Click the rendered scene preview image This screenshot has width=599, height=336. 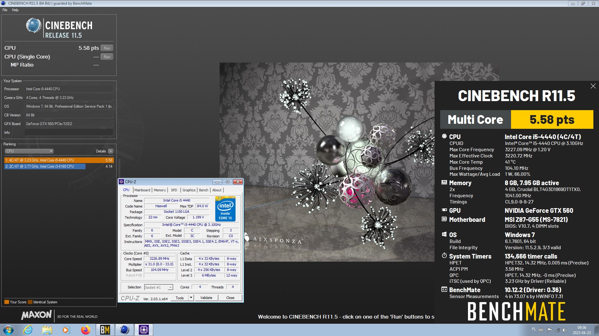click(x=327, y=162)
